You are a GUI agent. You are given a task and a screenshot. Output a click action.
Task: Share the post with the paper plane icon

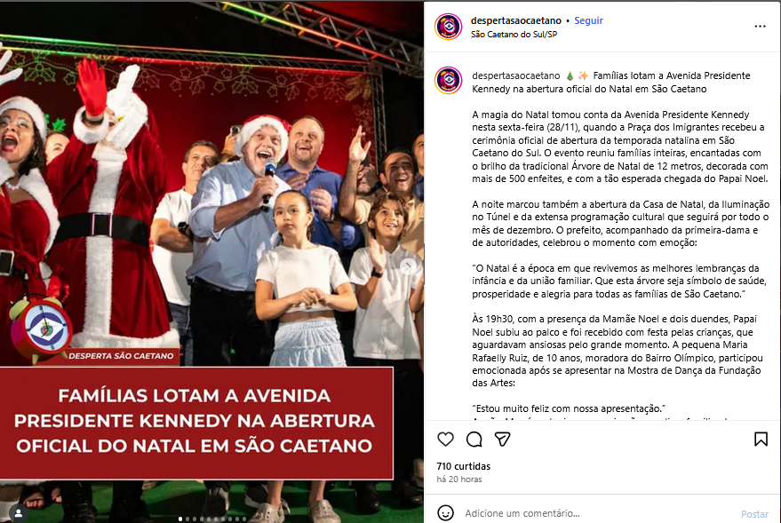(x=503, y=439)
